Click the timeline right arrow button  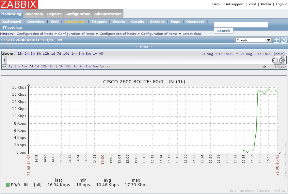(284, 60)
